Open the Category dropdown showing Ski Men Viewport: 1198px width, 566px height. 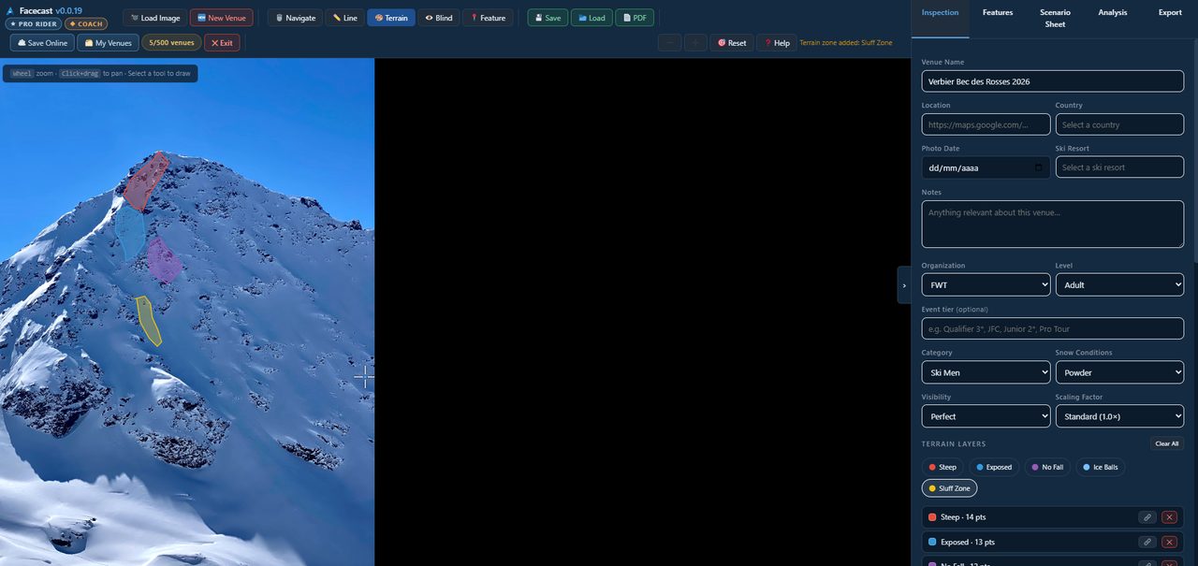pyautogui.click(x=986, y=372)
